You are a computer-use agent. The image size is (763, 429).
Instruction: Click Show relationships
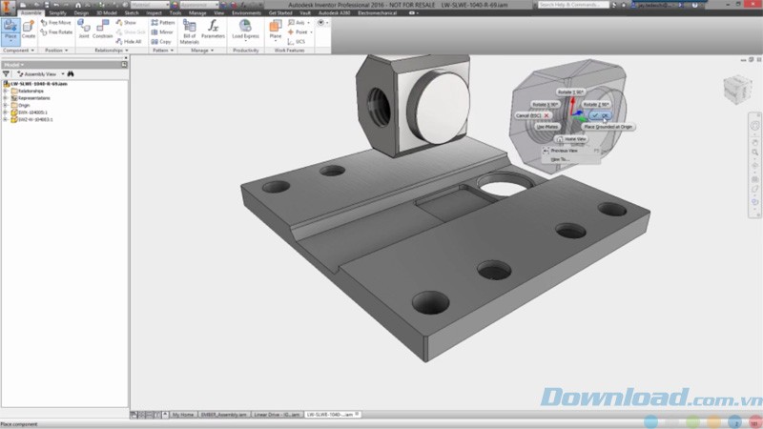[x=130, y=22]
